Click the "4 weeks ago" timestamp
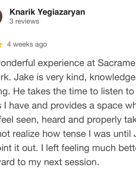 tap(27, 44)
